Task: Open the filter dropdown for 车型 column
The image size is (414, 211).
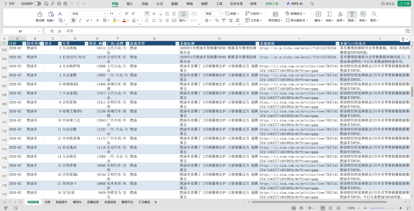Action: pyautogui.click(x=86, y=43)
